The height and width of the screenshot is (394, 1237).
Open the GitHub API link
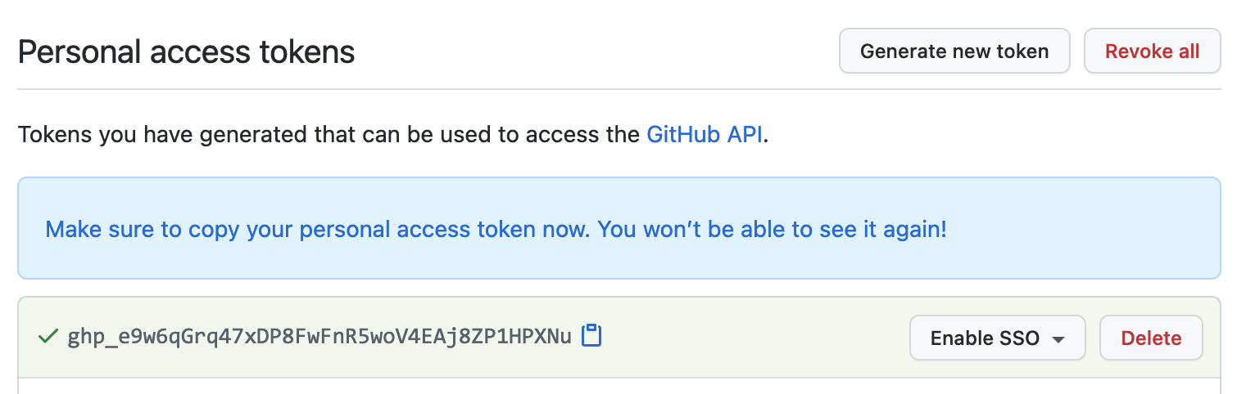(x=706, y=134)
